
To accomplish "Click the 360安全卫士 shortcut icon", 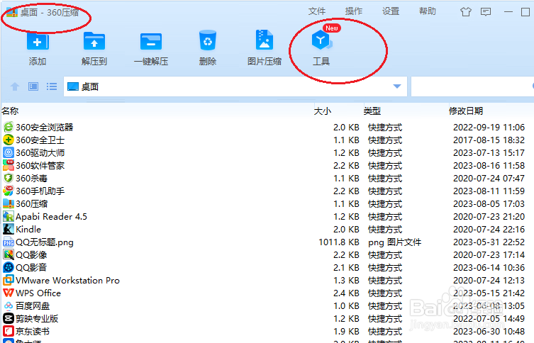I will [x=9, y=140].
